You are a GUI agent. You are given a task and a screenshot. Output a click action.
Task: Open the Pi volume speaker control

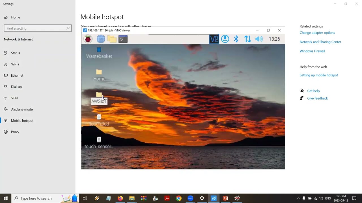tap(259, 39)
